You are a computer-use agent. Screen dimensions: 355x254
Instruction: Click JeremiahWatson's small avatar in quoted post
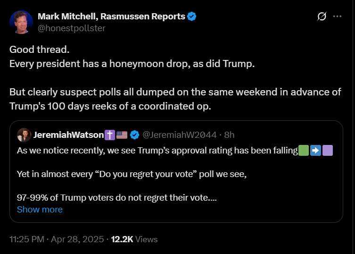coord(24,135)
